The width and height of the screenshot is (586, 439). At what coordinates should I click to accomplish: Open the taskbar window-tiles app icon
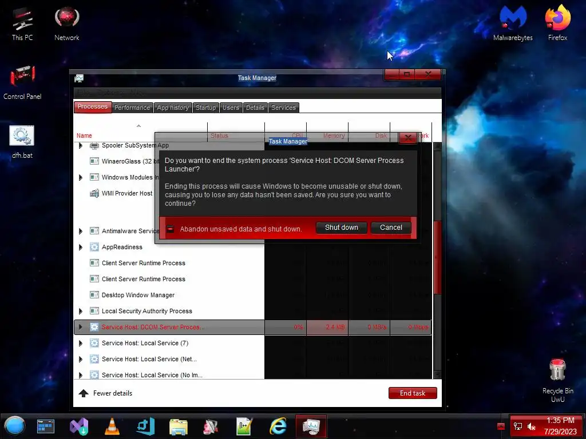pos(46,426)
